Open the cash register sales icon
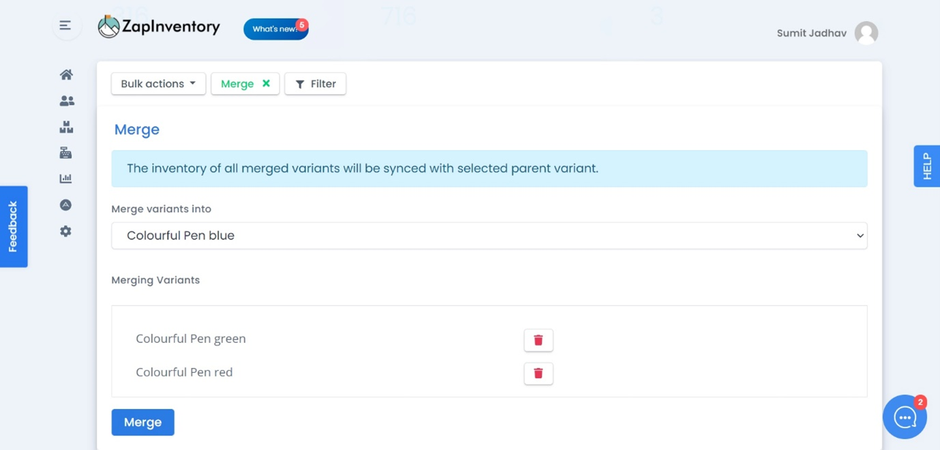 [65, 153]
